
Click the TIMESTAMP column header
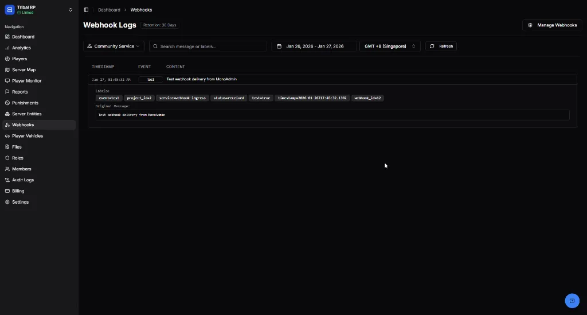pyautogui.click(x=103, y=67)
